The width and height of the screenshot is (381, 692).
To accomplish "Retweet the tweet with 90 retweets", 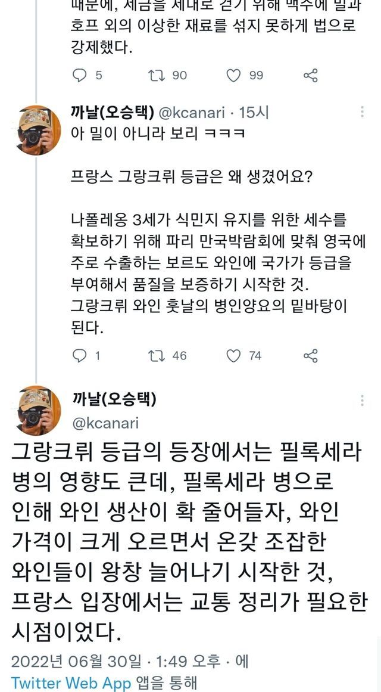I will click(x=157, y=75).
